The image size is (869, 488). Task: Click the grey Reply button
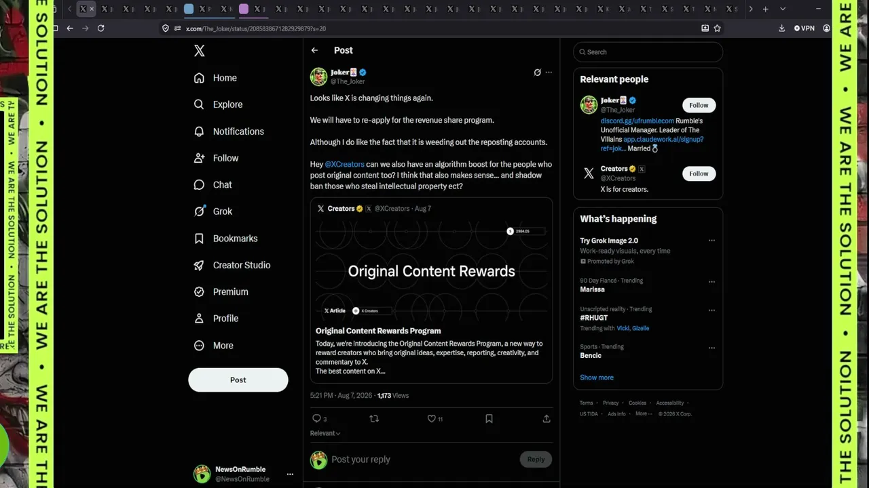coord(536,460)
